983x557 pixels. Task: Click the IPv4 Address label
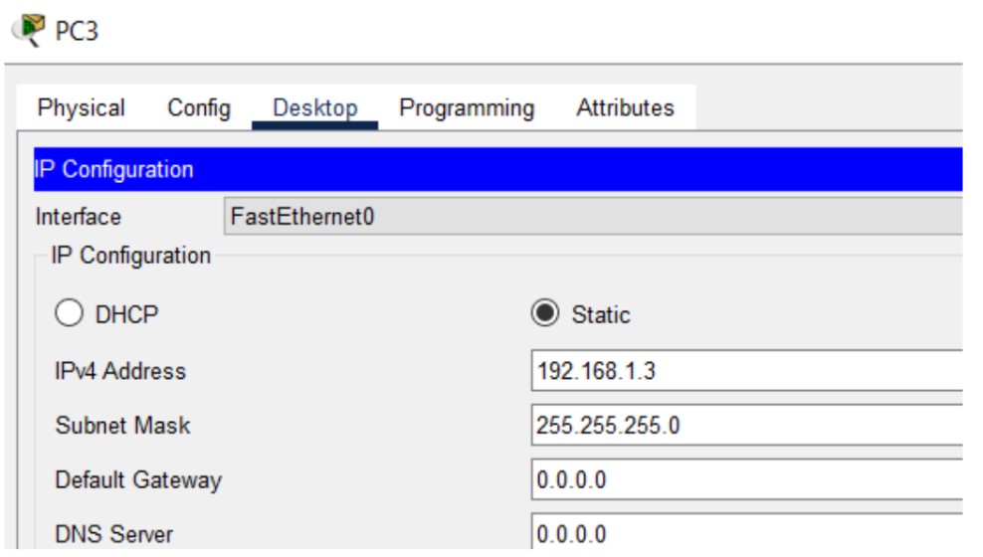point(120,371)
